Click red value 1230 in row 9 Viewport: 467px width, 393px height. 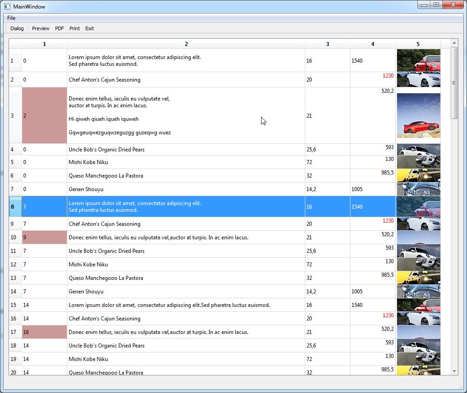388,220
